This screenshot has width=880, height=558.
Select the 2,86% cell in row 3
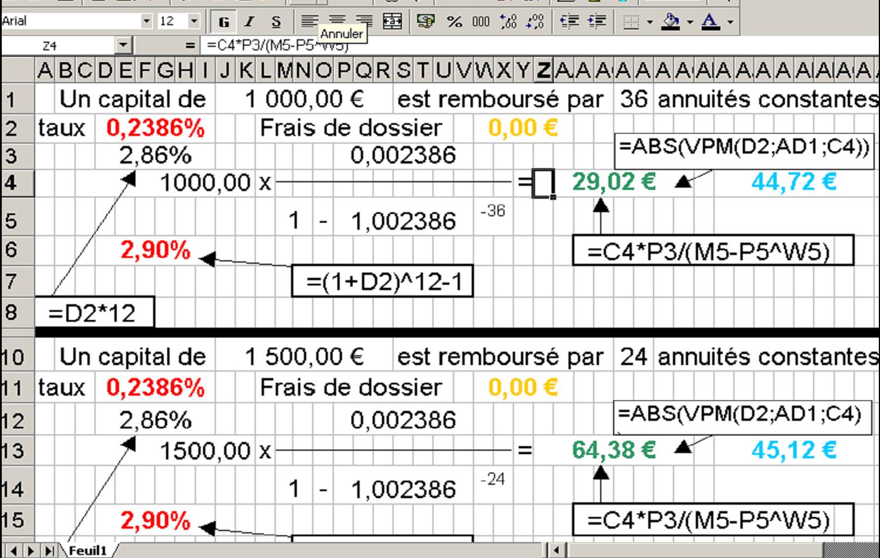[x=155, y=155]
